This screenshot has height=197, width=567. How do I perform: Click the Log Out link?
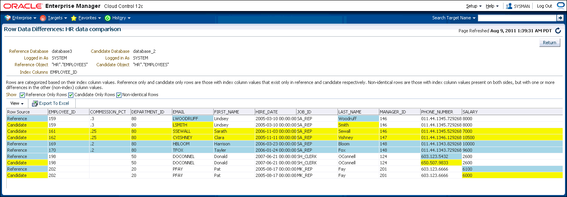[x=545, y=6]
